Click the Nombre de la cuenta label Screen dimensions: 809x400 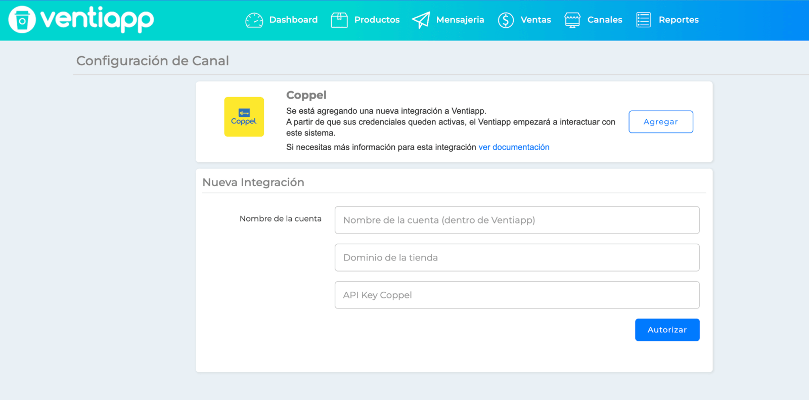click(281, 218)
